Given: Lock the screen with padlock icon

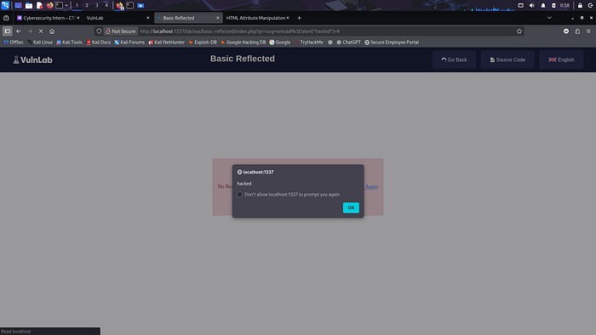Looking at the screenshot, I should (x=580, y=5).
